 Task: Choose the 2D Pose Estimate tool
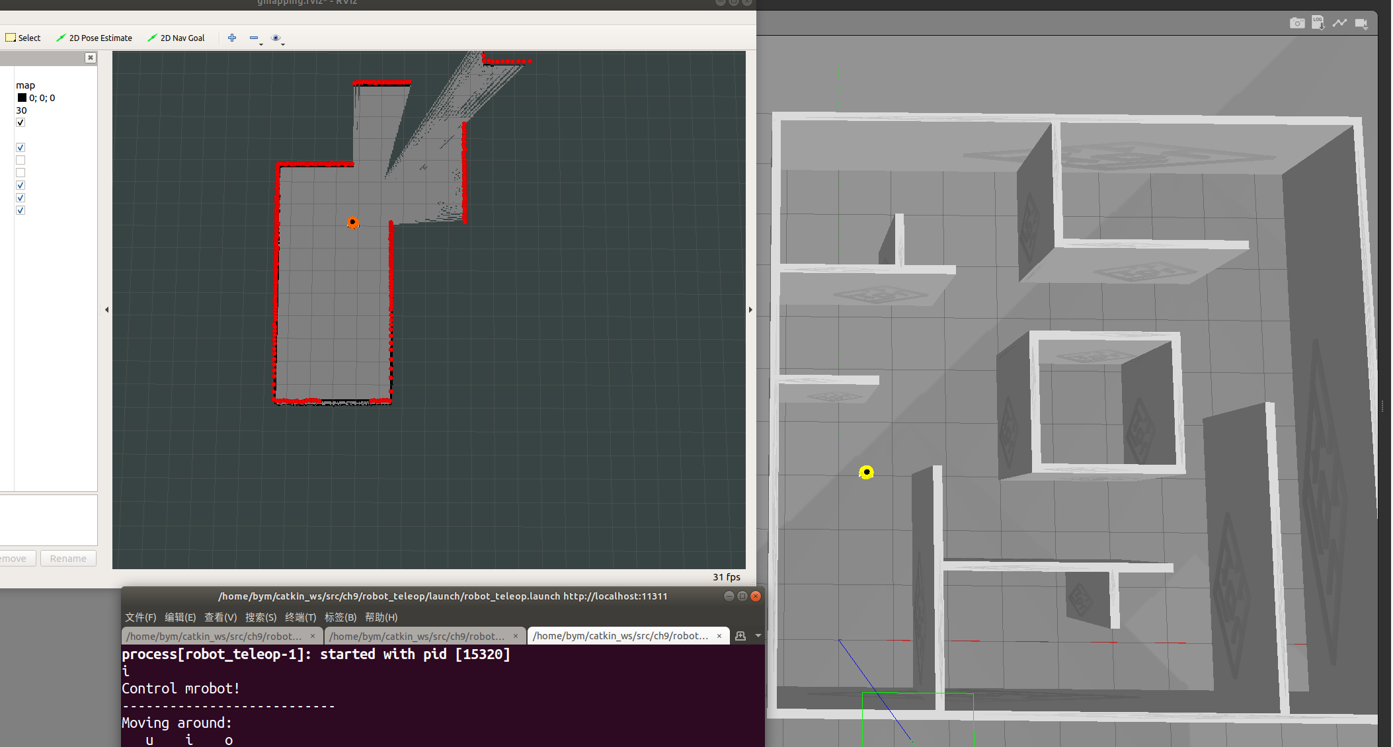94,38
